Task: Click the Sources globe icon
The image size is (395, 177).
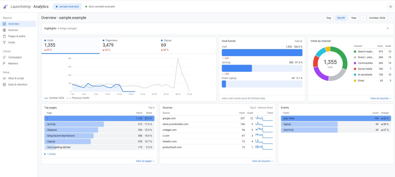Action: (4, 30)
